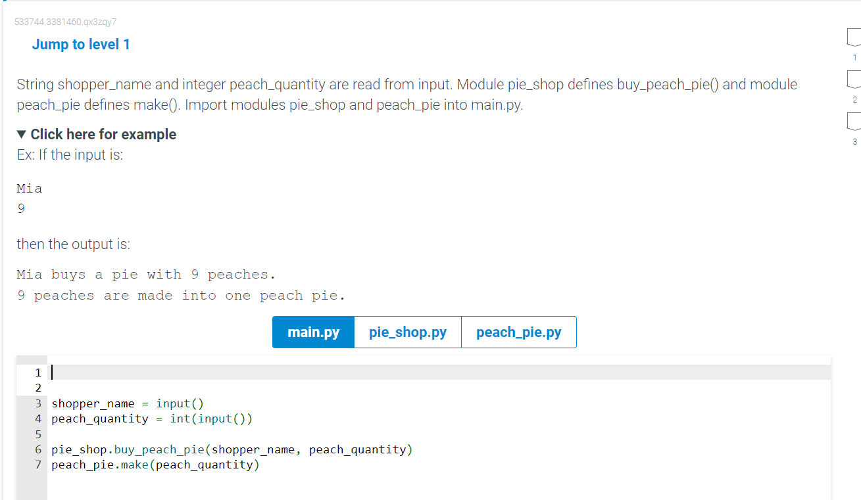
Task: Place cursor on line 1 of editor
Action: click(132, 372)
